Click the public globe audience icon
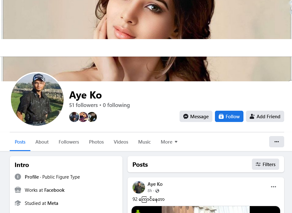The image size is (292, 213). pyautogui.click(x=157, y=191)
